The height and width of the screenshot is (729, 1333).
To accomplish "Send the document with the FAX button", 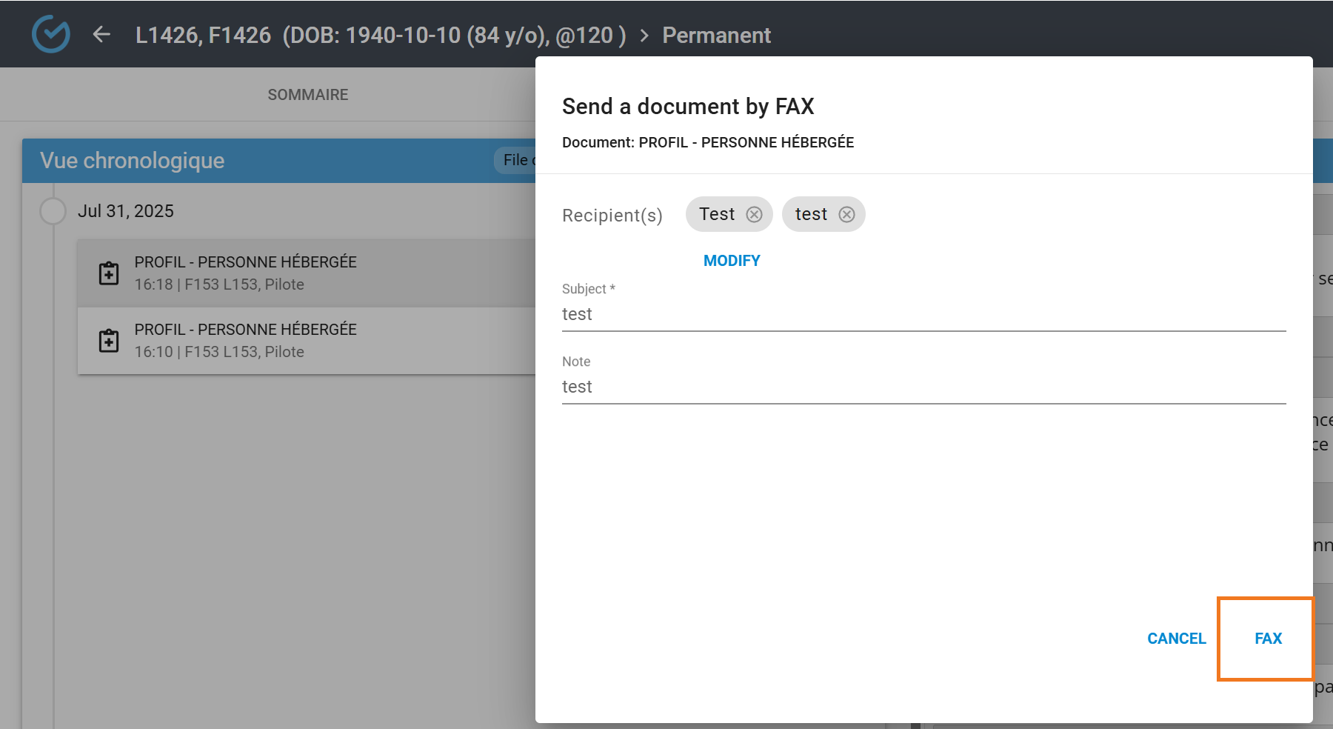I will [1268, 639].
